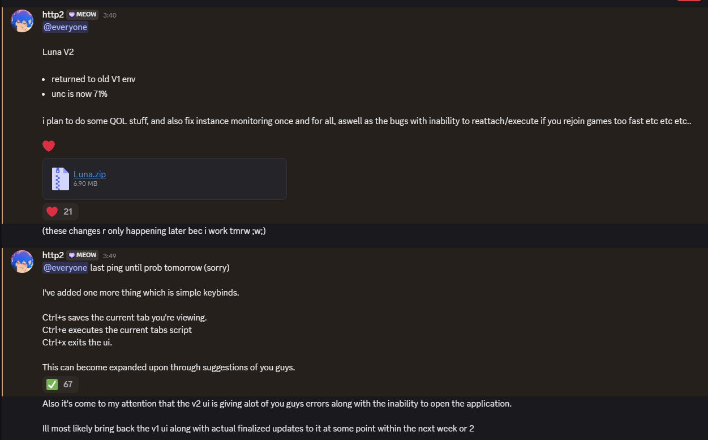
Task: Click the 'Ctrl+e executes the current tabs script' line
Action: tap(117, 330)
